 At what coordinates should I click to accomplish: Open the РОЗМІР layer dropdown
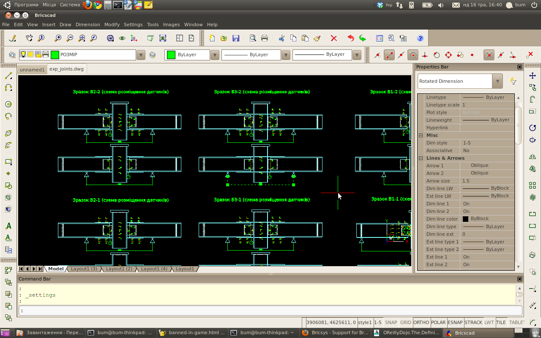[141, 55]
